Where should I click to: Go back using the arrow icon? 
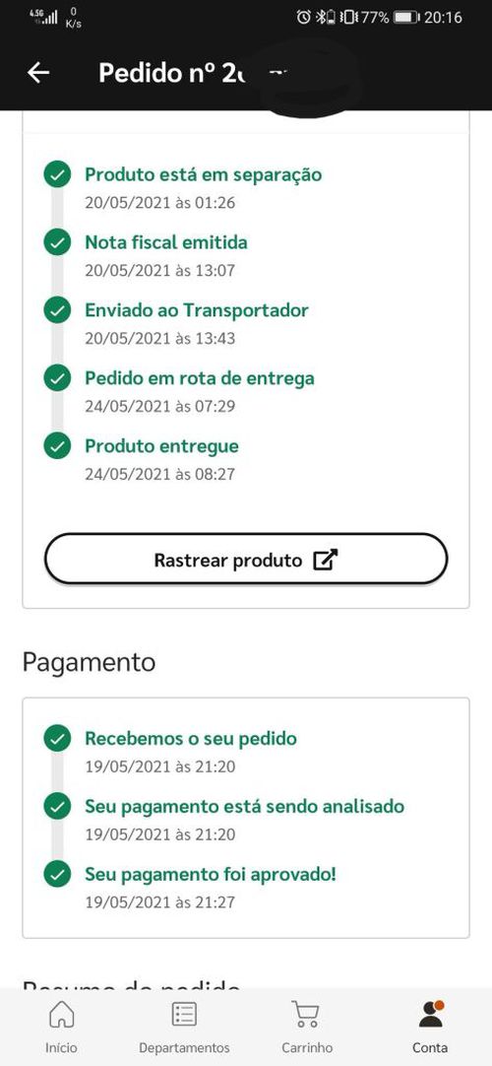point(38,73)
